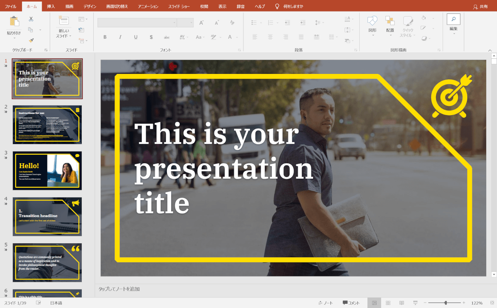497x308 pixels.
Task: Click the Share (共有) button
Action: 480,7
